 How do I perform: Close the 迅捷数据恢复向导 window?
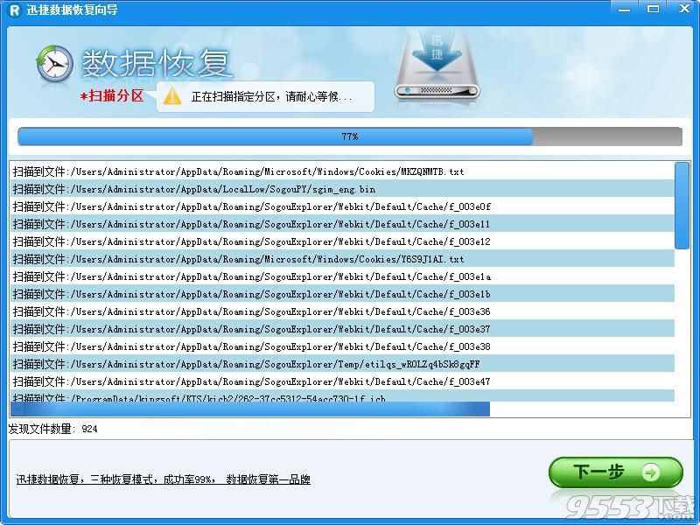click(684, 9)
